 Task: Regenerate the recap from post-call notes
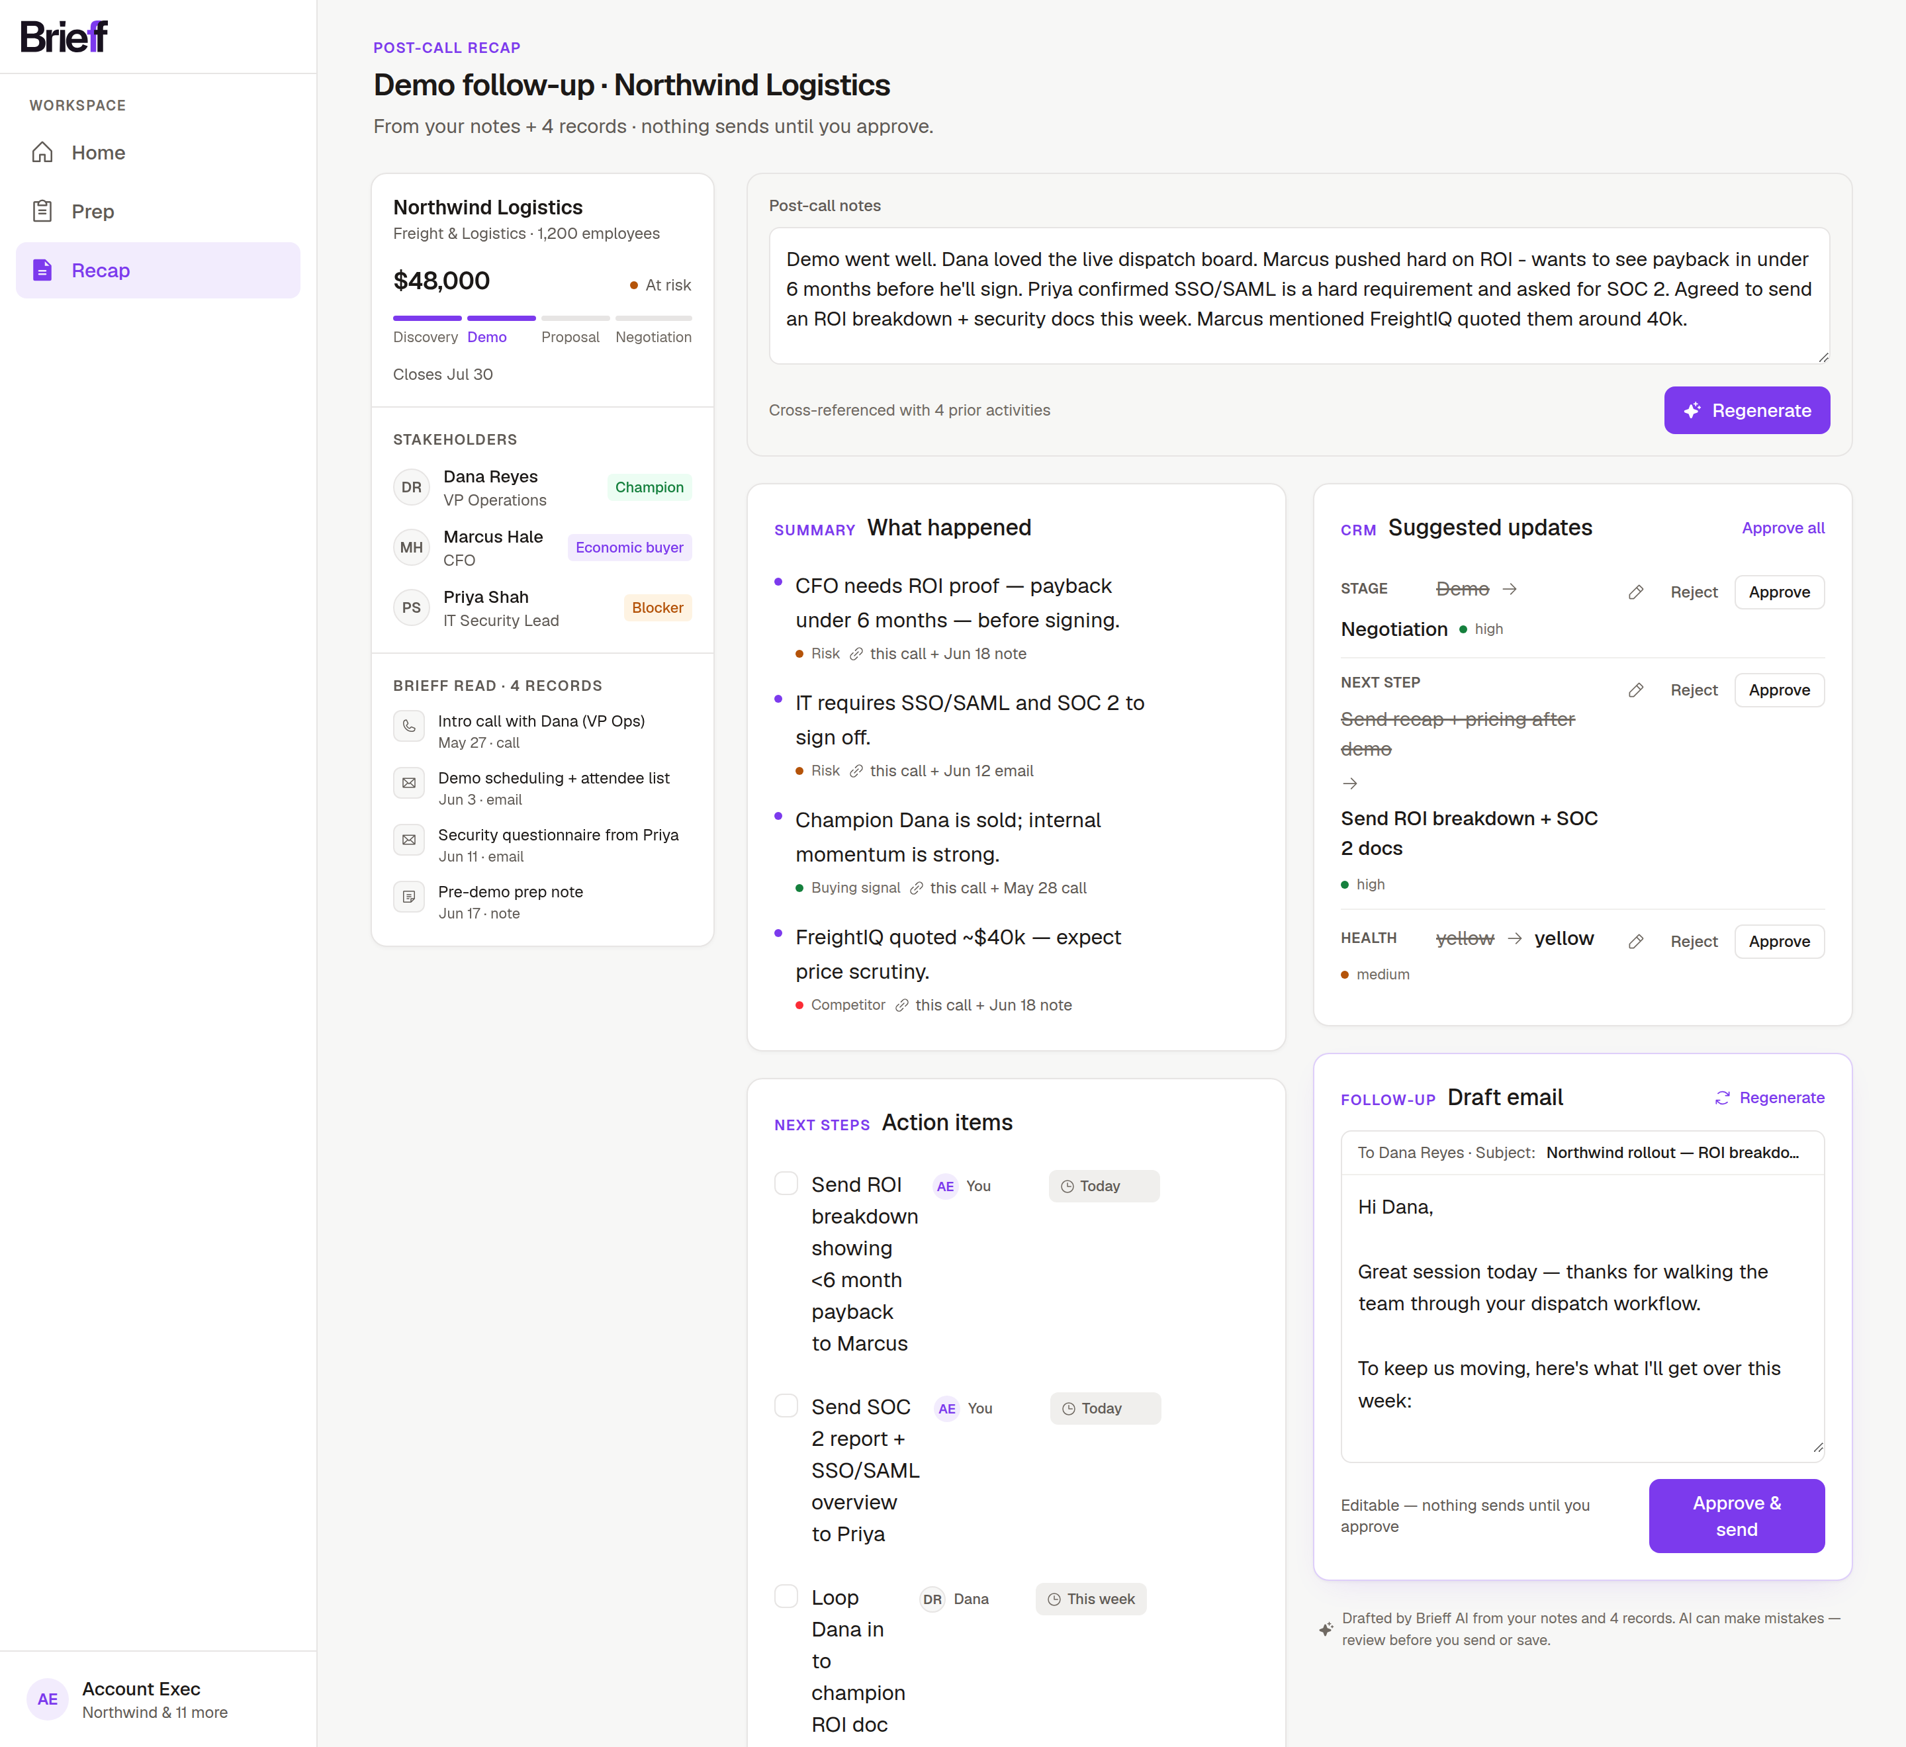click(1747, 410)
